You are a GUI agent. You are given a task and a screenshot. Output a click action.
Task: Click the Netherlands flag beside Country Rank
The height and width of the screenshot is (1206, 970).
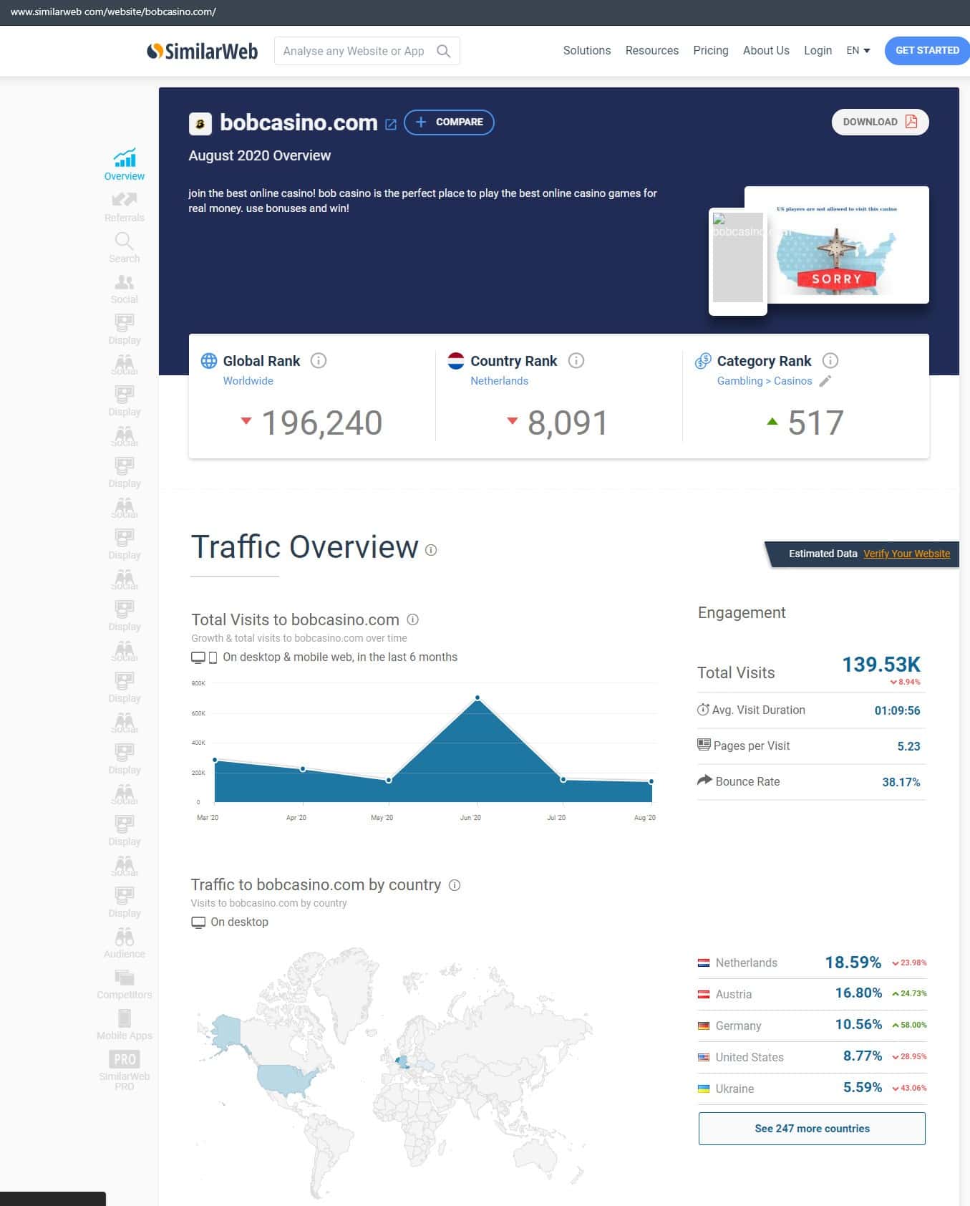(x=456, y=360)
